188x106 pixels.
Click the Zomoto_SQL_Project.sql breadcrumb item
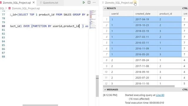pyautogui.click(x=26, y=9)
